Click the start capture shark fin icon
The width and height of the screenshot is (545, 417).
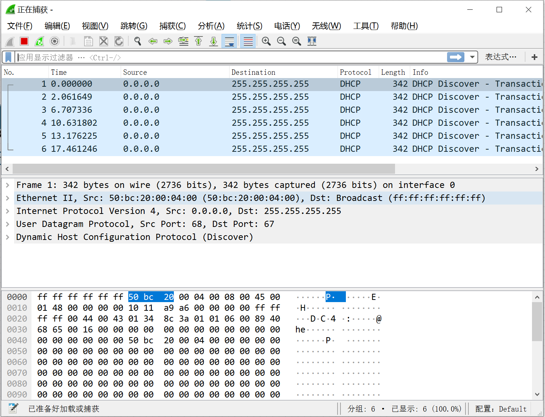[x=10, y=42]
